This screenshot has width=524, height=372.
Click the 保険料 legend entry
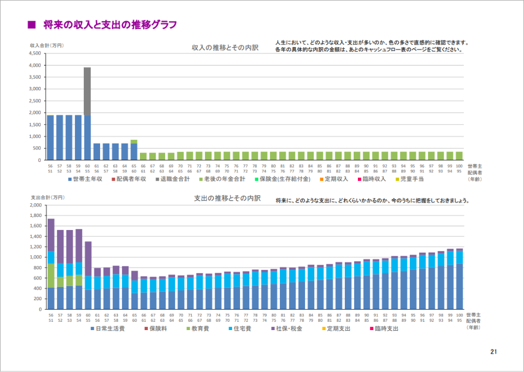[157, 329]
